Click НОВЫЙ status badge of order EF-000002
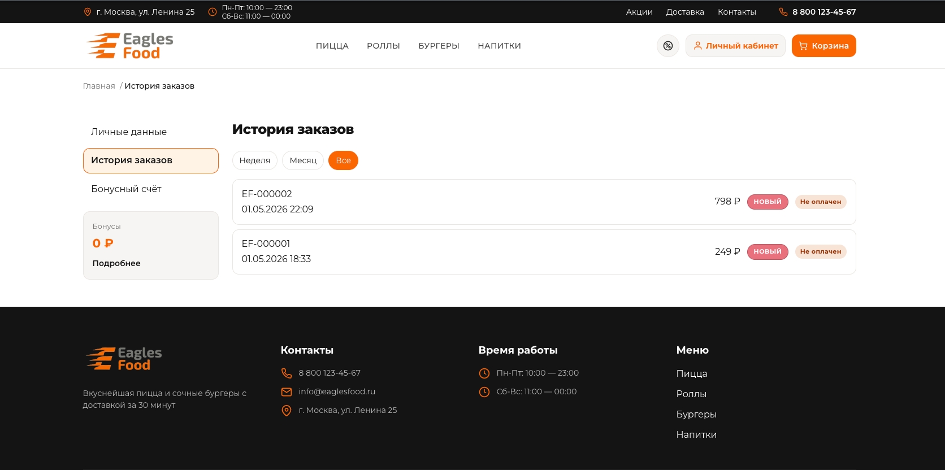This screenshot has height=470, width=945. 768,202
